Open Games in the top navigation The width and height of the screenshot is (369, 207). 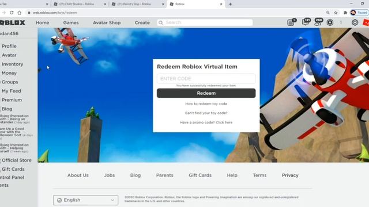[x=71, y=23]
